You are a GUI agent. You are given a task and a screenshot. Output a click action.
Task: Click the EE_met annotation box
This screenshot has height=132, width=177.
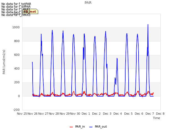point(30,12)
